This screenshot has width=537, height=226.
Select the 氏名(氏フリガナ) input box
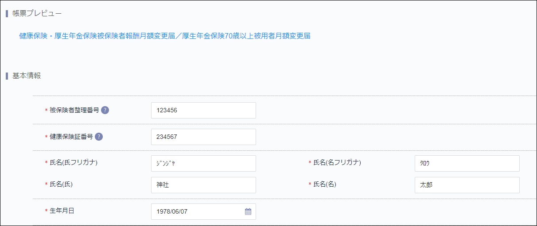(x=203, y=163)
